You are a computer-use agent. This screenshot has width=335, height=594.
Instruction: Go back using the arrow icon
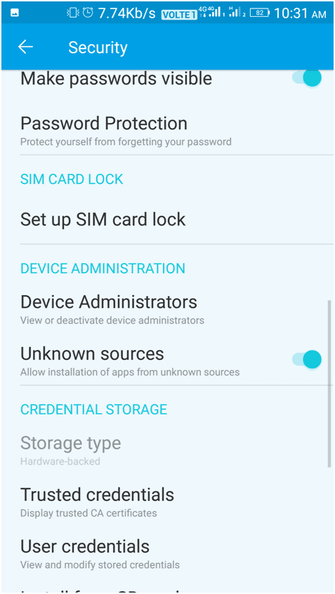25,47
